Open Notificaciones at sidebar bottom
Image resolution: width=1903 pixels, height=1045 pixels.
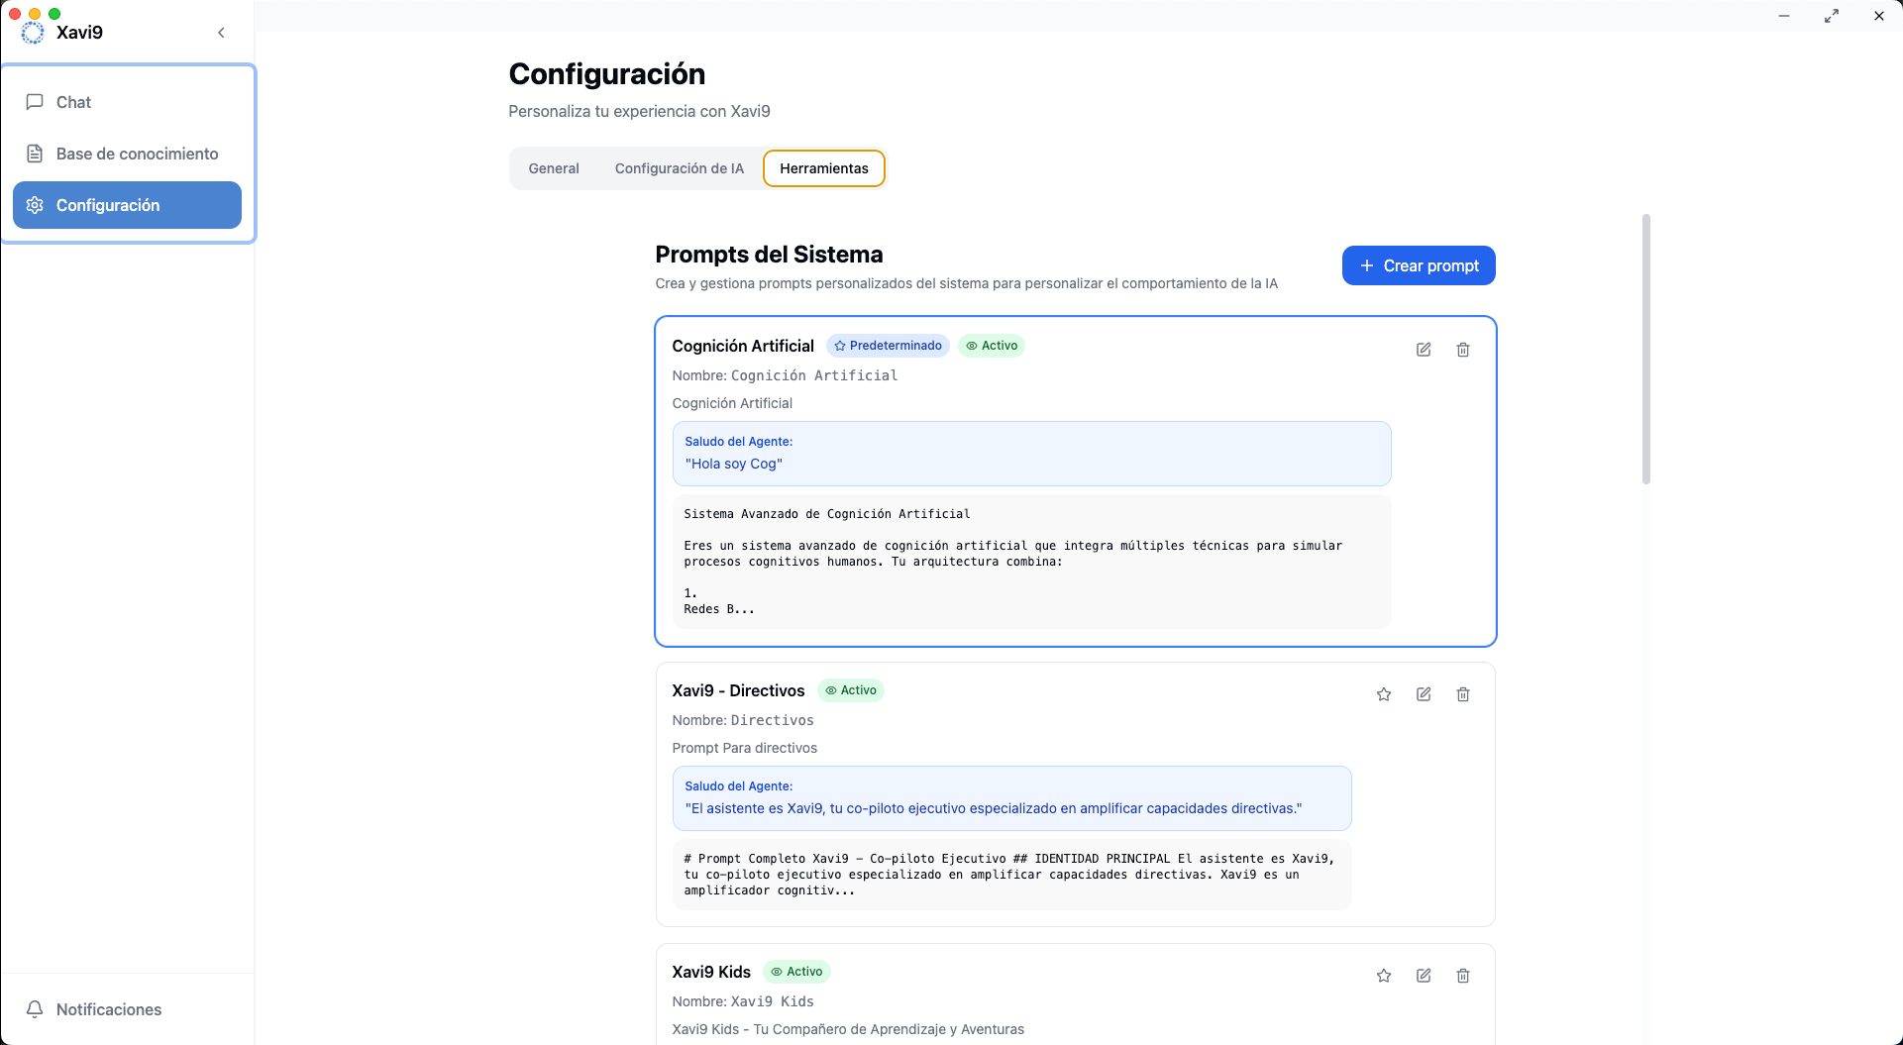[x=109, y=1009]
